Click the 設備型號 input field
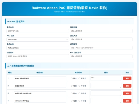This screenshot has width=139, height=104. point(101,48)
